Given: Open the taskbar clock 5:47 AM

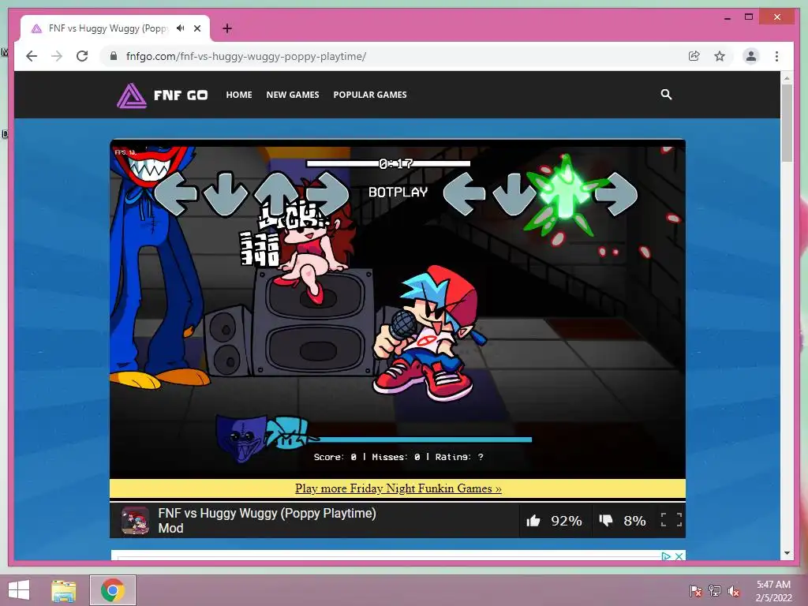Looking at the screenshot, I should pos(773,590).
